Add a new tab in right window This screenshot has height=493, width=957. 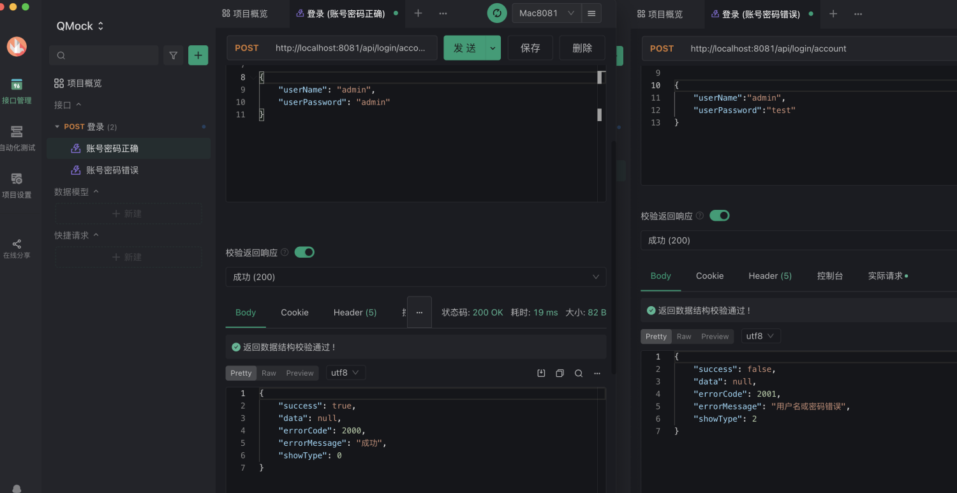click(x=833, y=14)
